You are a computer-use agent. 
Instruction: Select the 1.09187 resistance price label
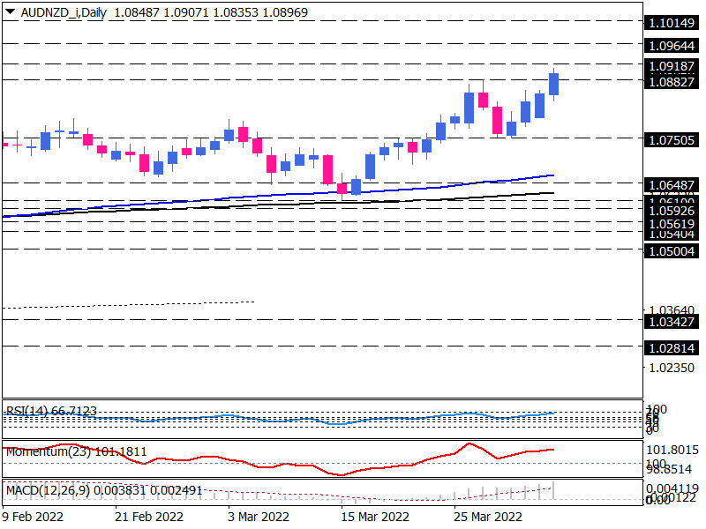point(673,65)
